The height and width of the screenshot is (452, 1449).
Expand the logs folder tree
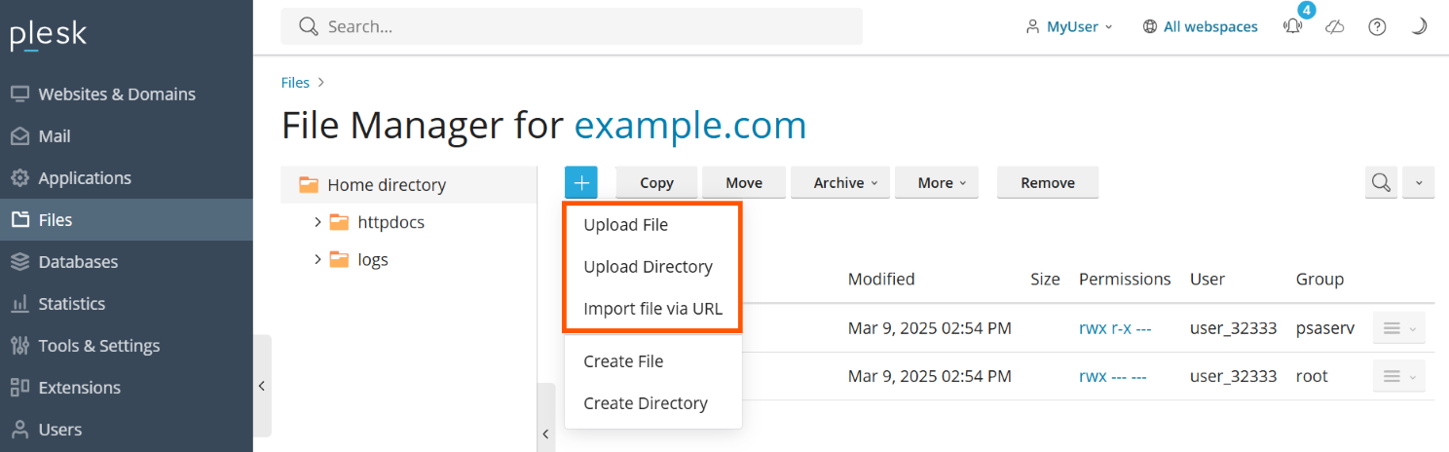tap(317, 259)
